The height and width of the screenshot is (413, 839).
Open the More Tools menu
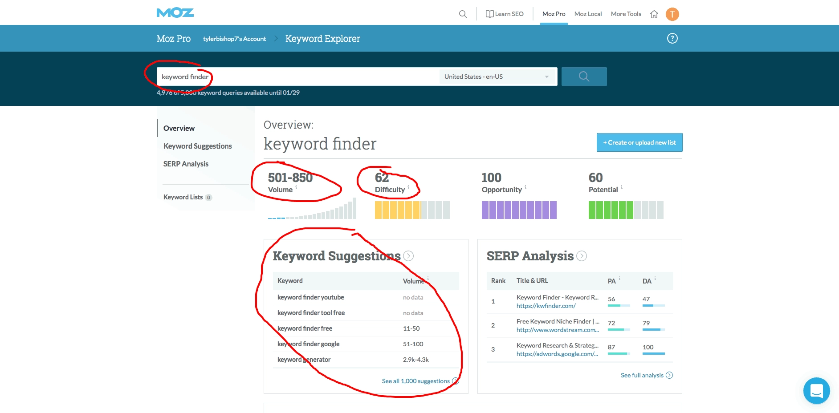click(x=626, y=14)
